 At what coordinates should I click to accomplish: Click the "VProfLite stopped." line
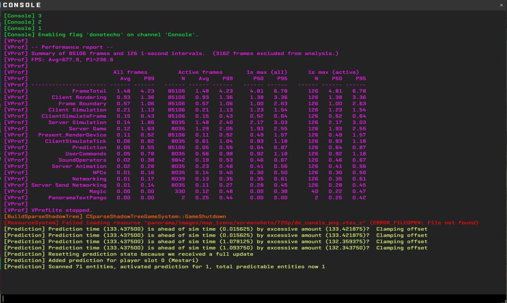(48, 210)
